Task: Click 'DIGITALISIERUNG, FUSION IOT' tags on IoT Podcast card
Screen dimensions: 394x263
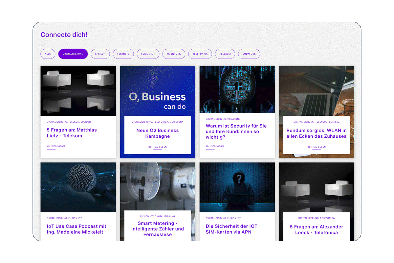Action: click(64, 218)
